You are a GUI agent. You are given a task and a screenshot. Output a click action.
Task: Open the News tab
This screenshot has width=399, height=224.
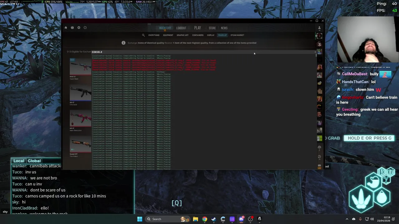[224, 28]
